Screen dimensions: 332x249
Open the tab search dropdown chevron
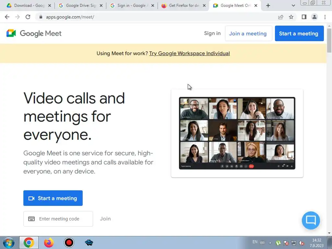pyautogui.click(x=293, y=6)
